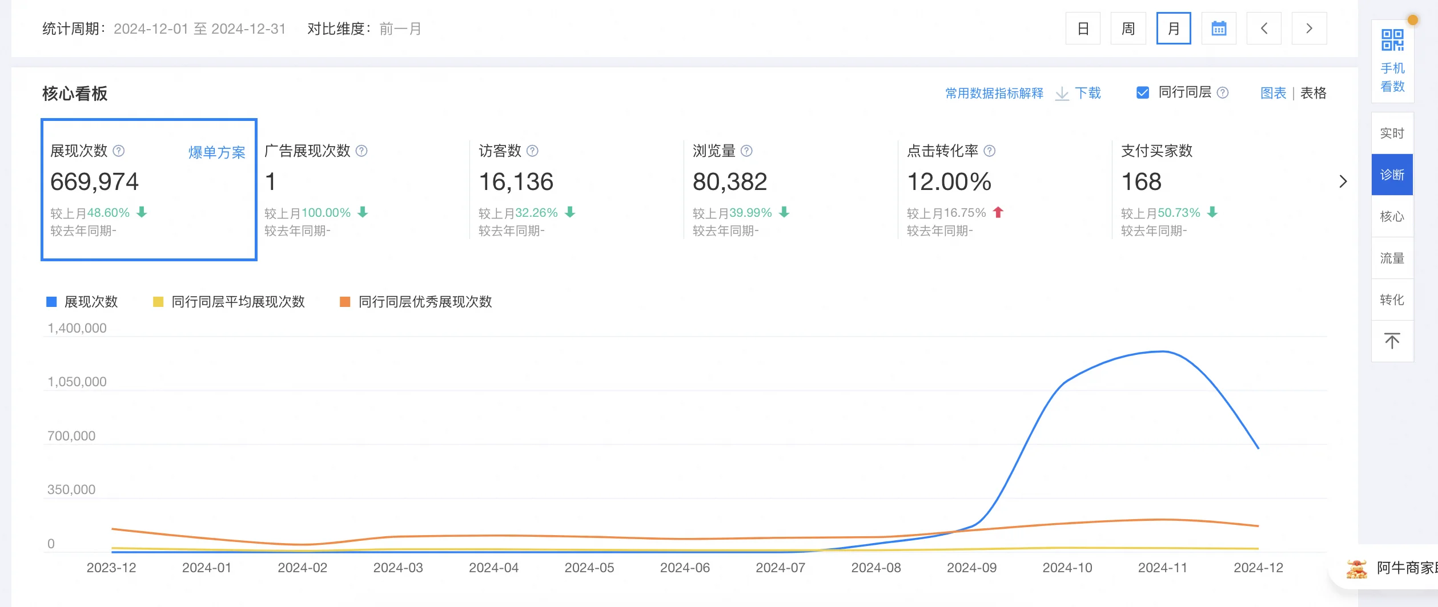Click help icon next to 展现次数
Image resolution: width=1438 pixels, height=607 pixels.
(119, 151)
